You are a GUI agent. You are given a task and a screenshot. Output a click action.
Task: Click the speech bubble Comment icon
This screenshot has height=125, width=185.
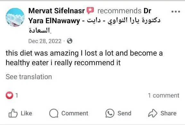[54, 113]
